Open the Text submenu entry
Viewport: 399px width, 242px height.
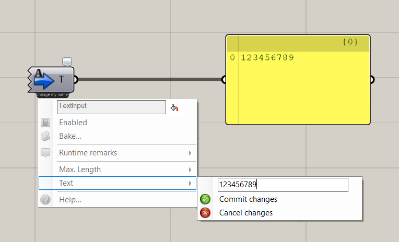click(66, 183)
